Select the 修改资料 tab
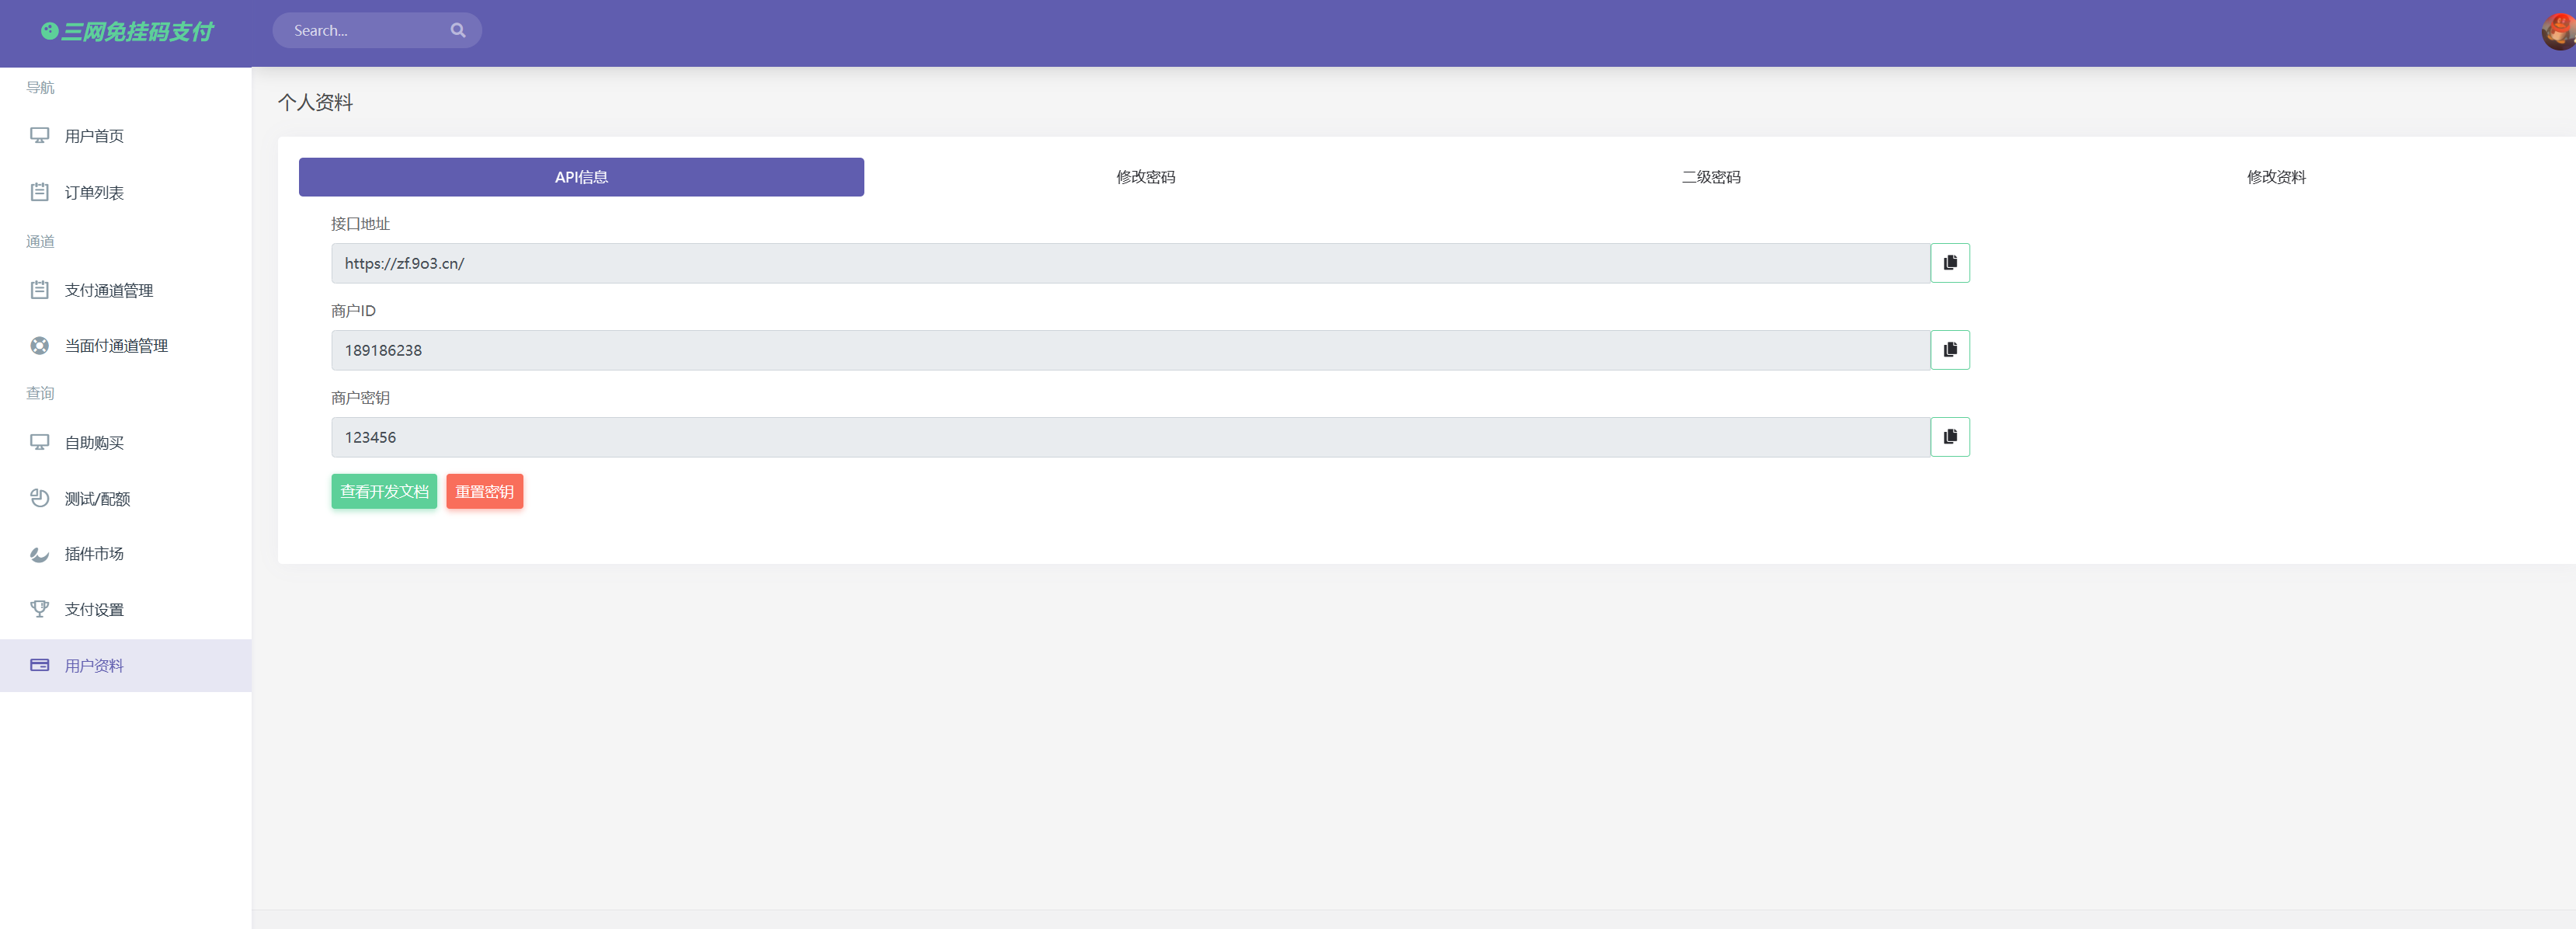Image resolution: width=2576 pixels, height=929 pixels. 2275,177
